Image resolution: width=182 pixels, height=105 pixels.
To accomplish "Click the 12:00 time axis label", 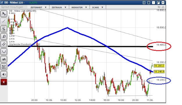I will click(x=78, y=100).
